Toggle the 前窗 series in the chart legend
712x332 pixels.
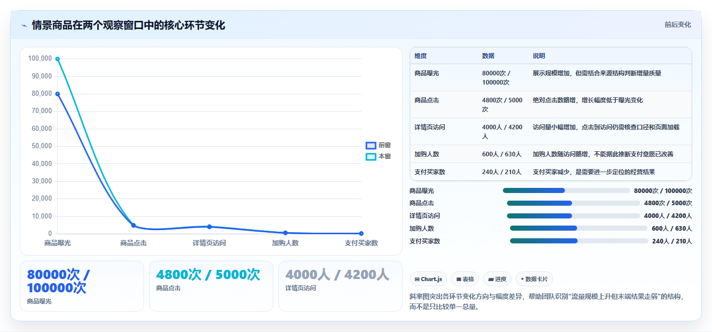[378, 145]
